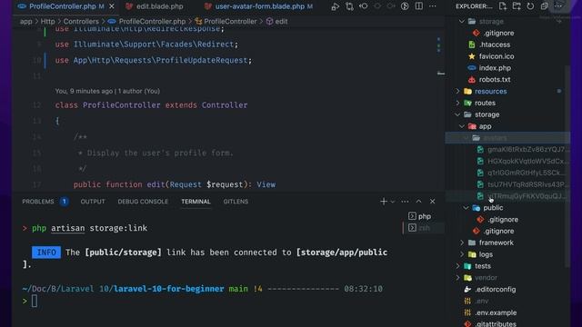The width and height of the screenshot is (582, 327).
Task: Click the Run Code play circle icon
Action: pyautogui.click(x=405, y=6)
